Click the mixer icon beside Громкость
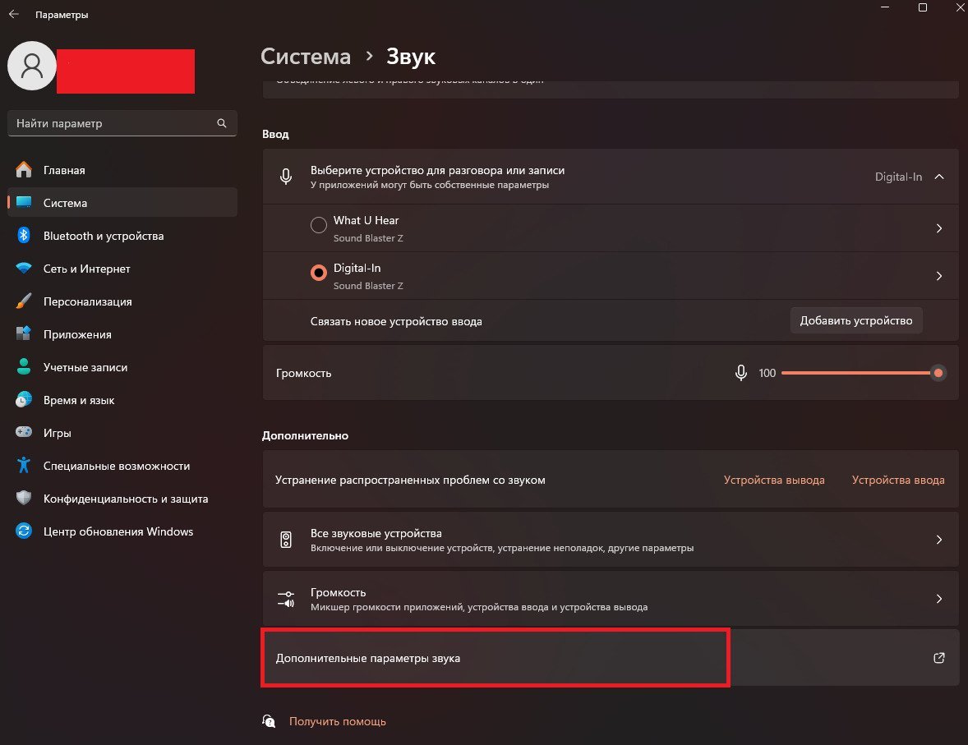 tap(286, 599)
